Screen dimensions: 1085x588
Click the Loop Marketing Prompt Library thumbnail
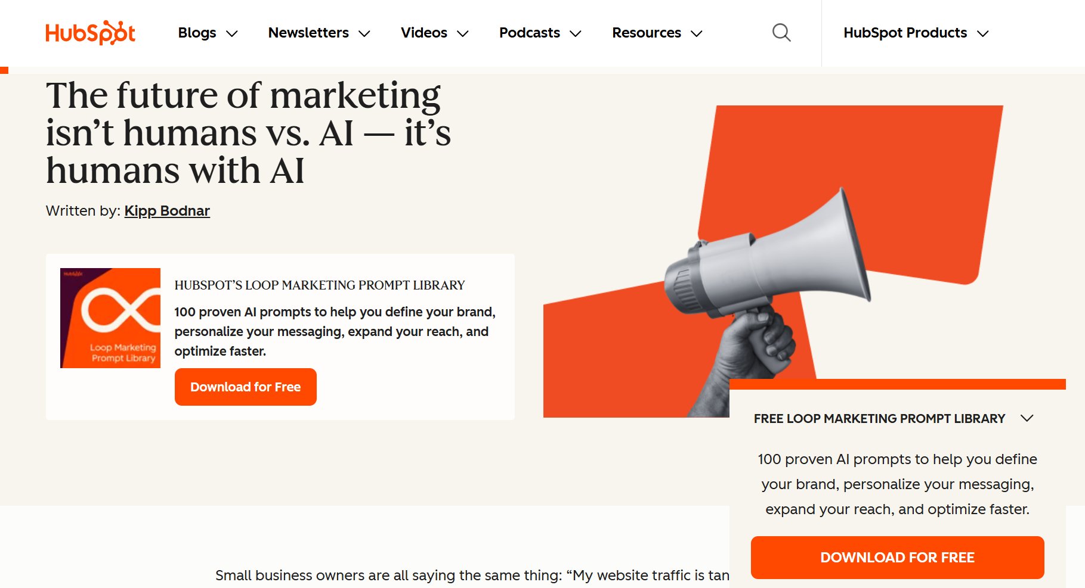(110, 318)
